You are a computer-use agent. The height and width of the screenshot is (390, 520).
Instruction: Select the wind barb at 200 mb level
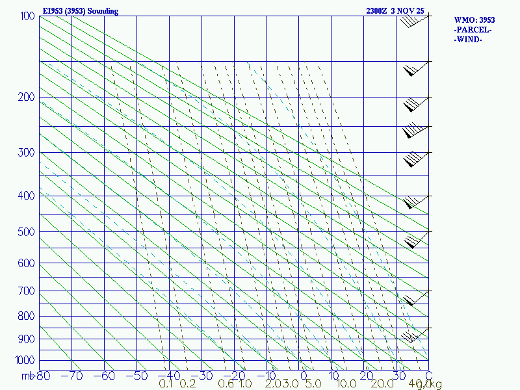coord(416,105)
